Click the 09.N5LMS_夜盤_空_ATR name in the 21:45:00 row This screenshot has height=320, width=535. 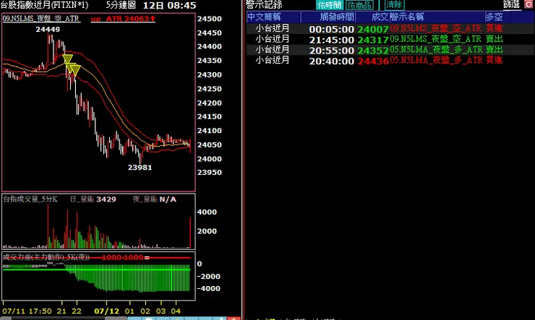436,39
